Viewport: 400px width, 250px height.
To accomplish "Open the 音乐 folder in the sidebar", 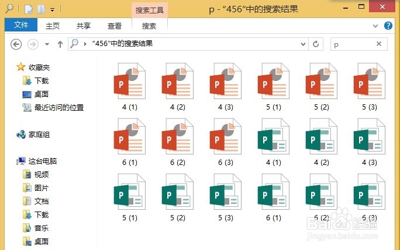I will [36, 228].
